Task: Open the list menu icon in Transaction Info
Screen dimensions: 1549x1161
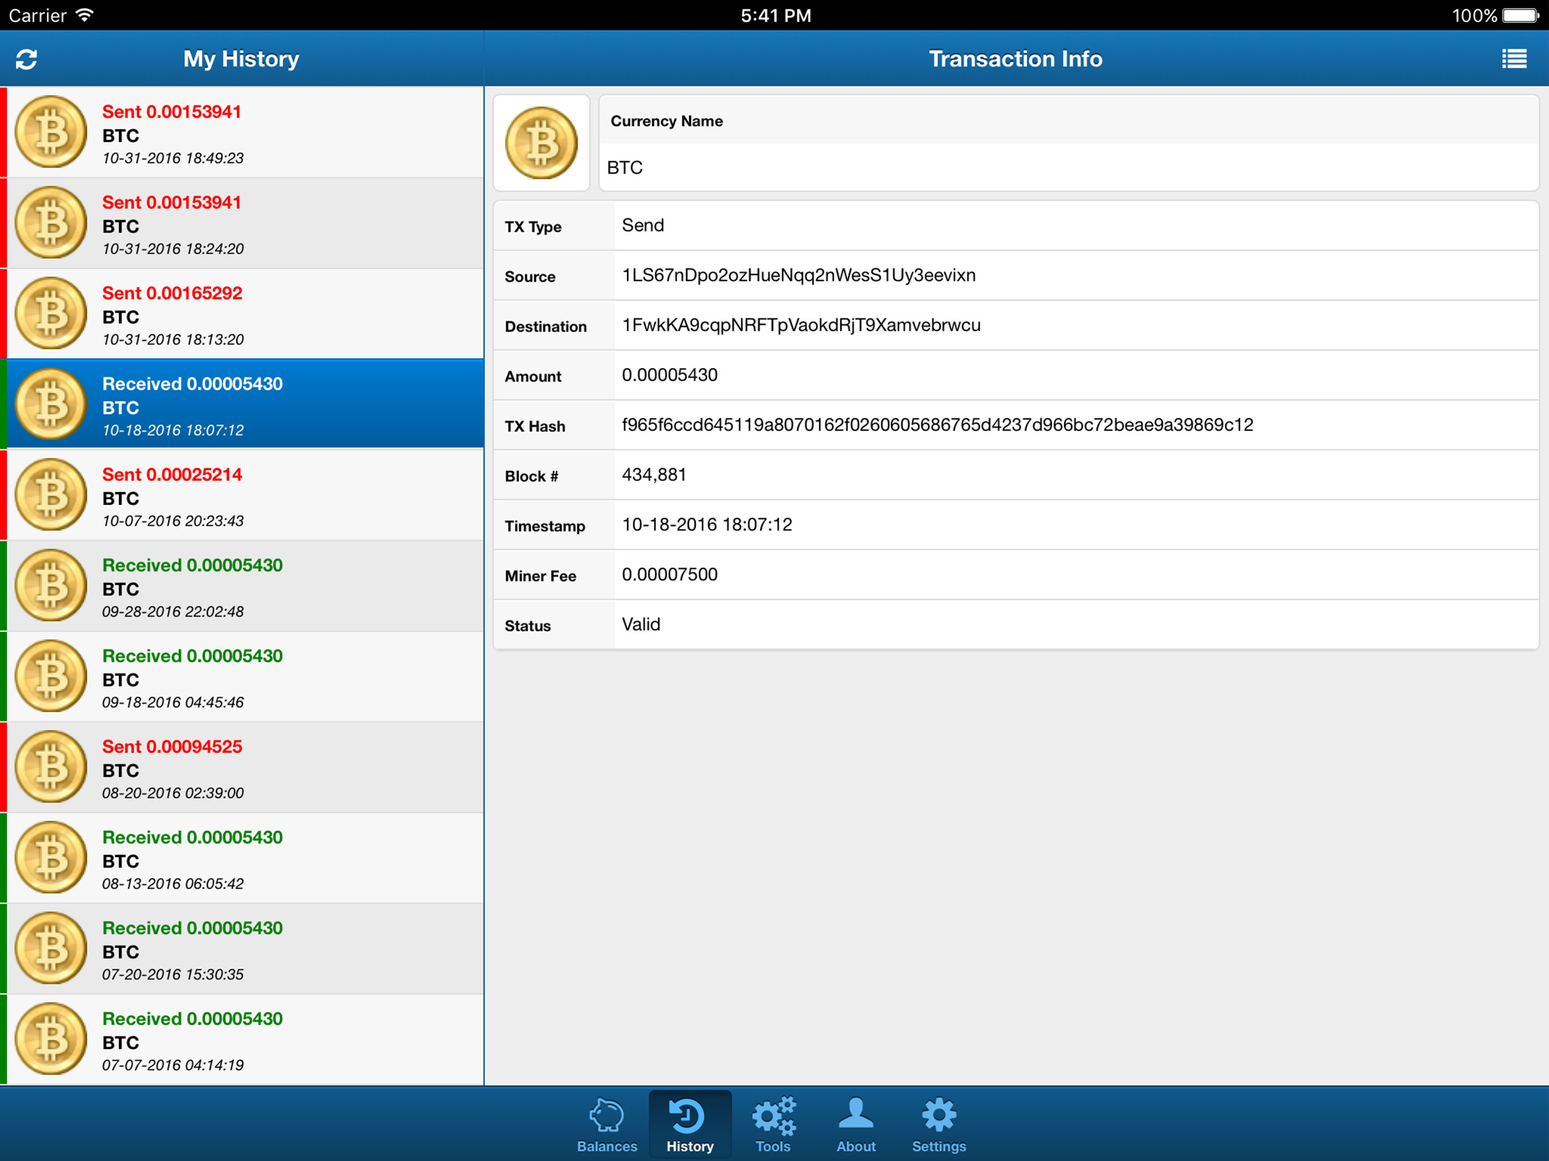Action: 1514,59
